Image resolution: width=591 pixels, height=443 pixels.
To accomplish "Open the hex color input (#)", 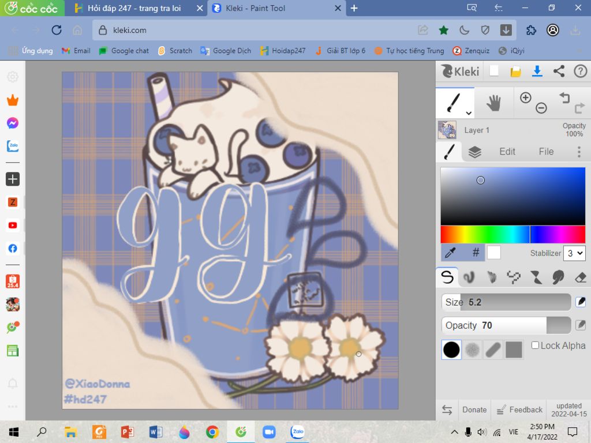I will (476, 253).
